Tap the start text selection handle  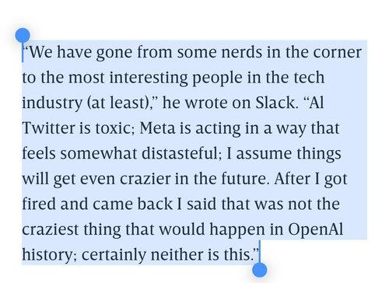(23, 36)
